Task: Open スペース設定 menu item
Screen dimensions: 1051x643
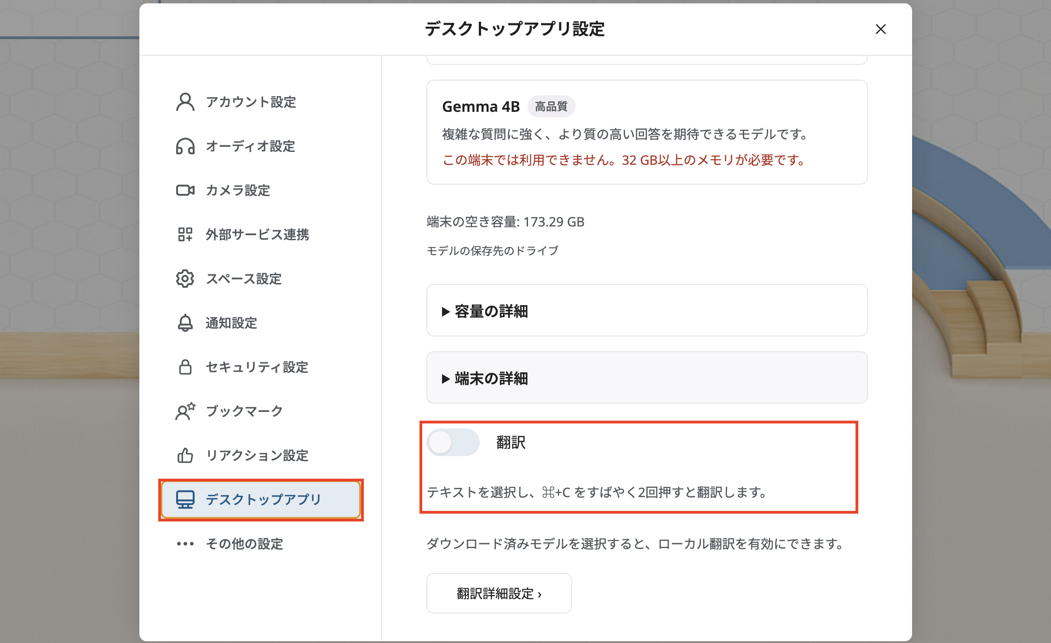Action: tap(261, 278)
